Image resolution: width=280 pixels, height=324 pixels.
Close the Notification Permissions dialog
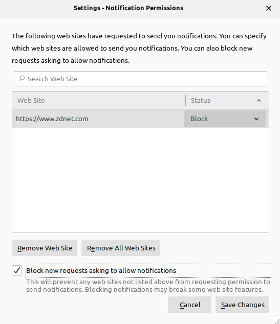point(268,8)
